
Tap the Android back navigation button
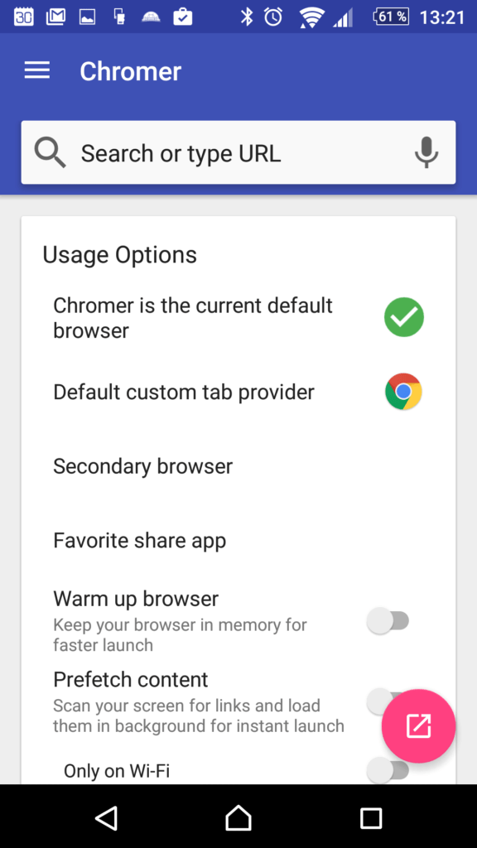[106, 817]
